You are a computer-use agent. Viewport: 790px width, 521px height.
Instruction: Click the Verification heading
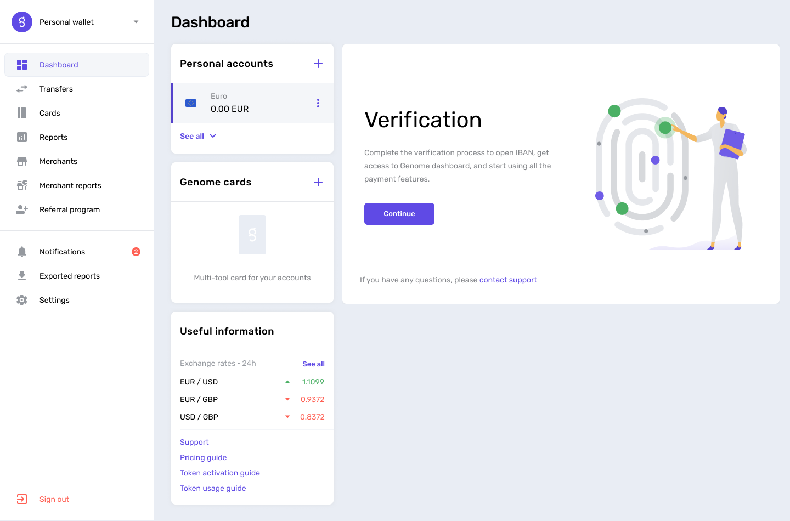(x=423, y=120)
